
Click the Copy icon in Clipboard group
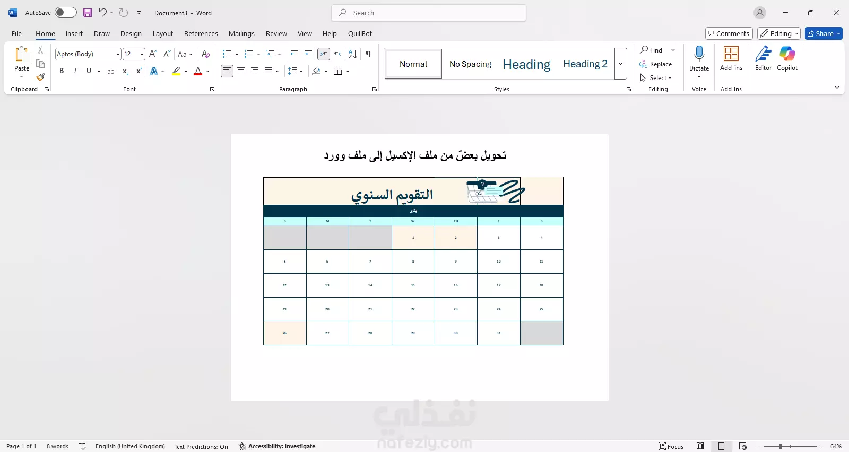point(40,64)
